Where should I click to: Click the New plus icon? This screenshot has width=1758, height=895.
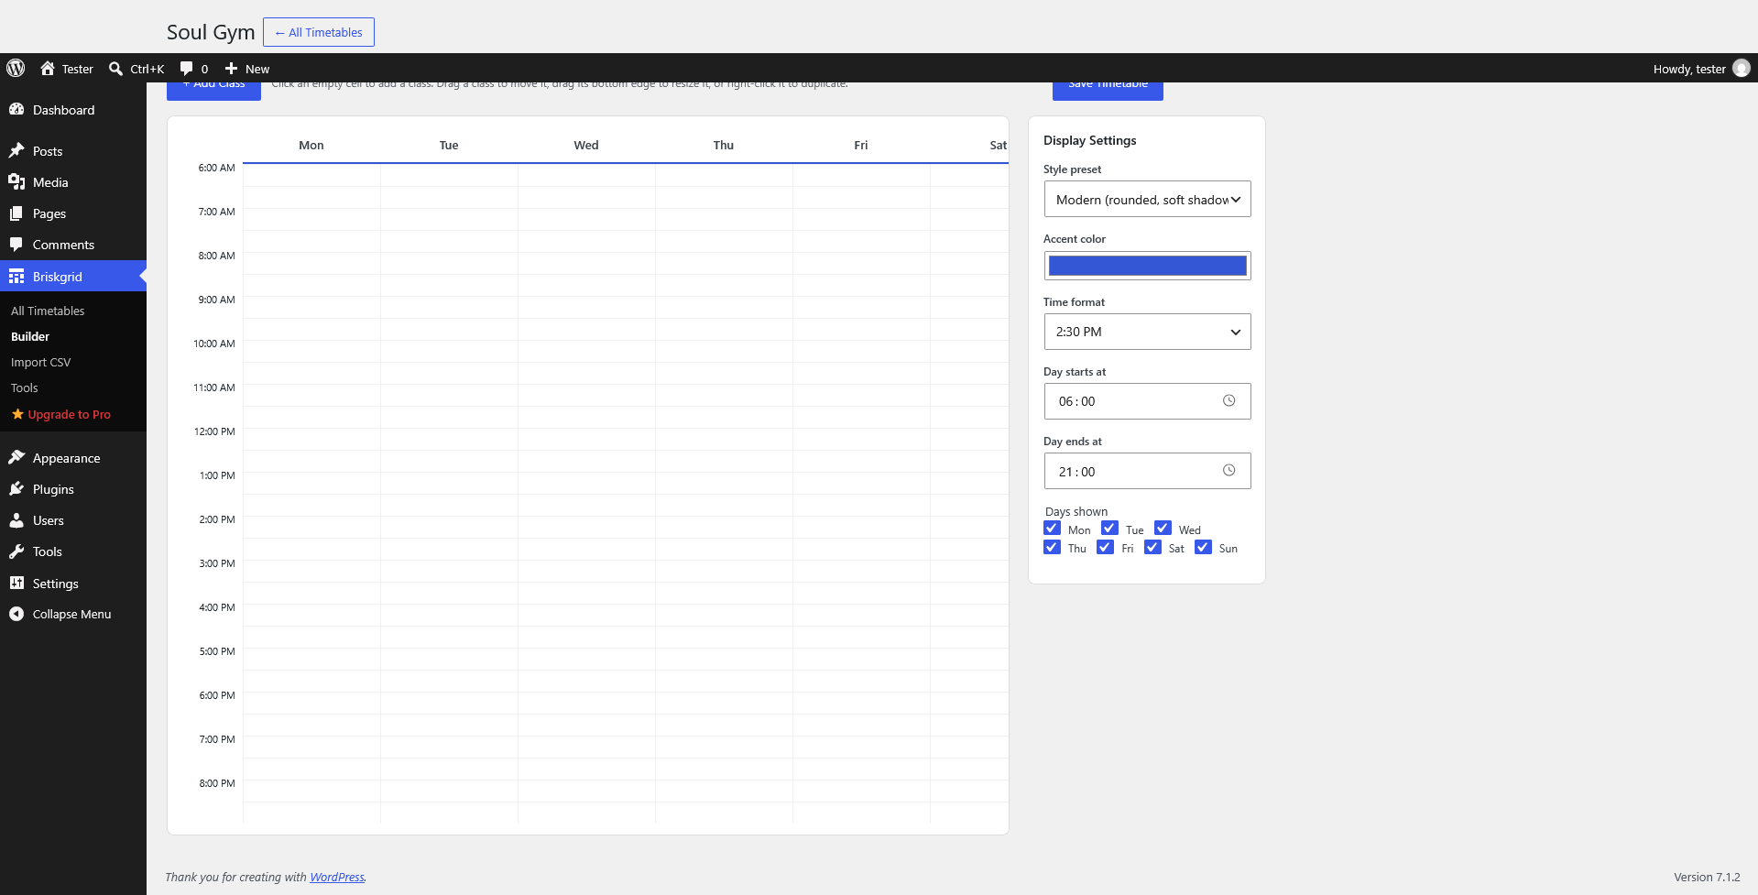232,69
